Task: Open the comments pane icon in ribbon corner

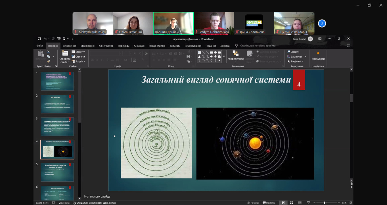Action: tap(348, 46)
